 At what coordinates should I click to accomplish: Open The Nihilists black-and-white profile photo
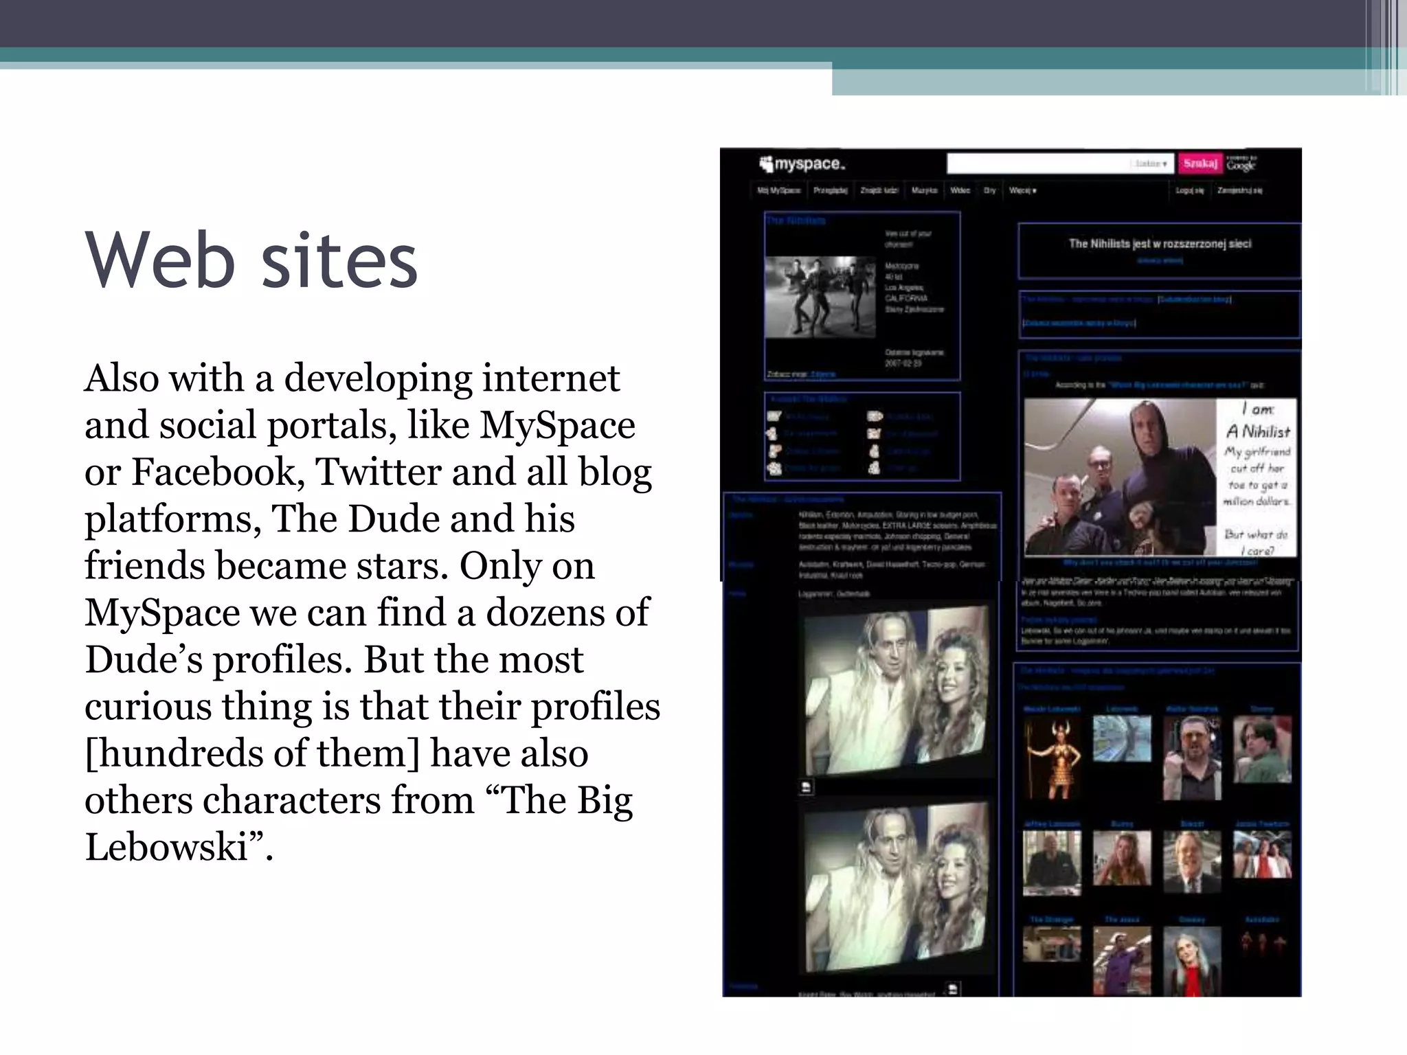820,297
